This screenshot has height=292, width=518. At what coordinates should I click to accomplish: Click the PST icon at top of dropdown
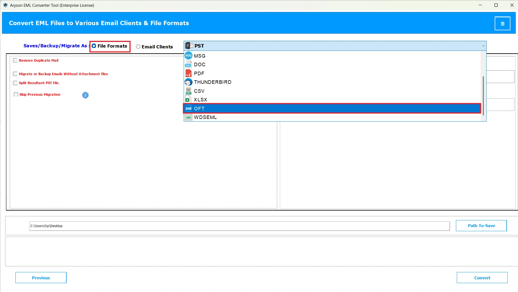click(x=189, y=45)
